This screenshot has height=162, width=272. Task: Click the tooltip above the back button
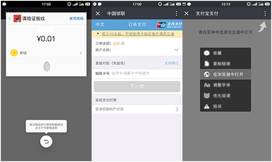tap(46, 126)
